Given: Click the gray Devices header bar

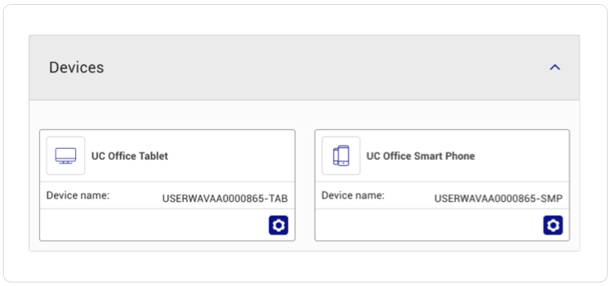Looking at the screenshot, I should click(x=304, y=68).
